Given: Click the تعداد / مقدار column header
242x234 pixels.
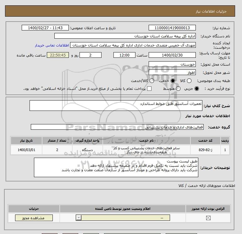Looking at the screenshot, I should 57,140.
